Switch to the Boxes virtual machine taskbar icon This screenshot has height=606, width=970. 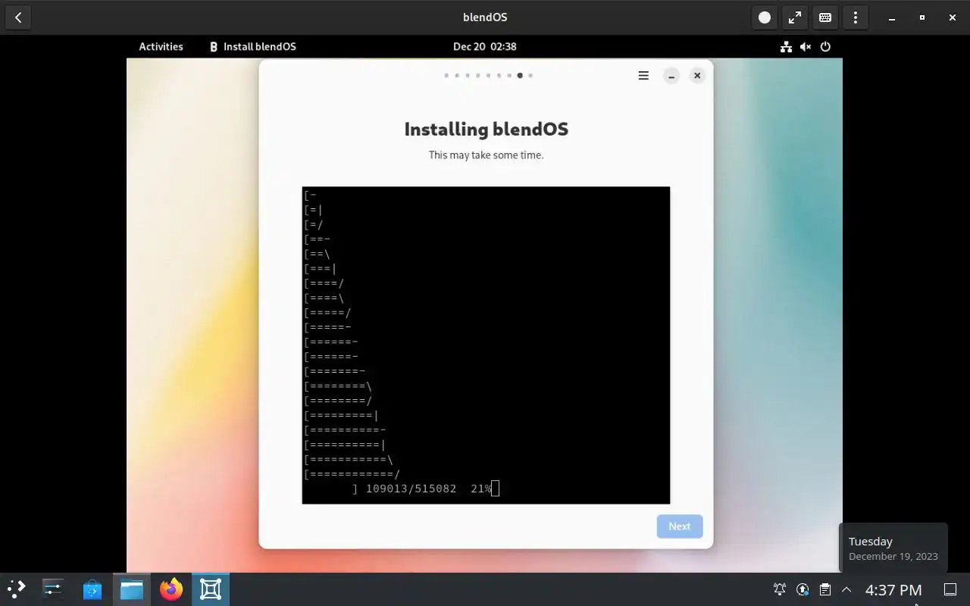[x=211, y=589]
